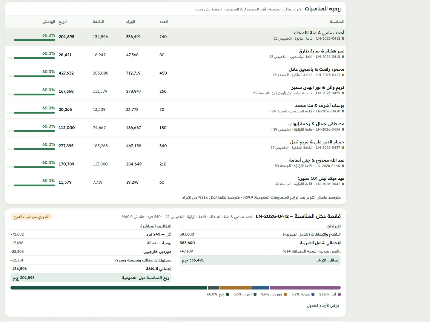
Task: Select the عيد ميلاد ليلى (10 سنين) event
Action: (176, 182)
